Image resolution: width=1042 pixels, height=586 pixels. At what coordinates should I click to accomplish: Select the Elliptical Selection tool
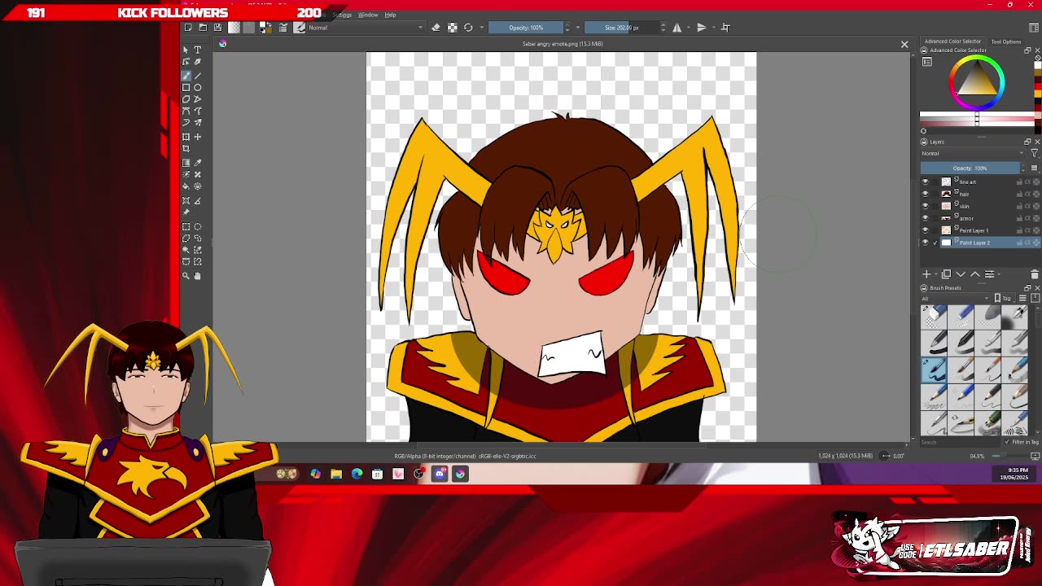[x=198, y=226]
